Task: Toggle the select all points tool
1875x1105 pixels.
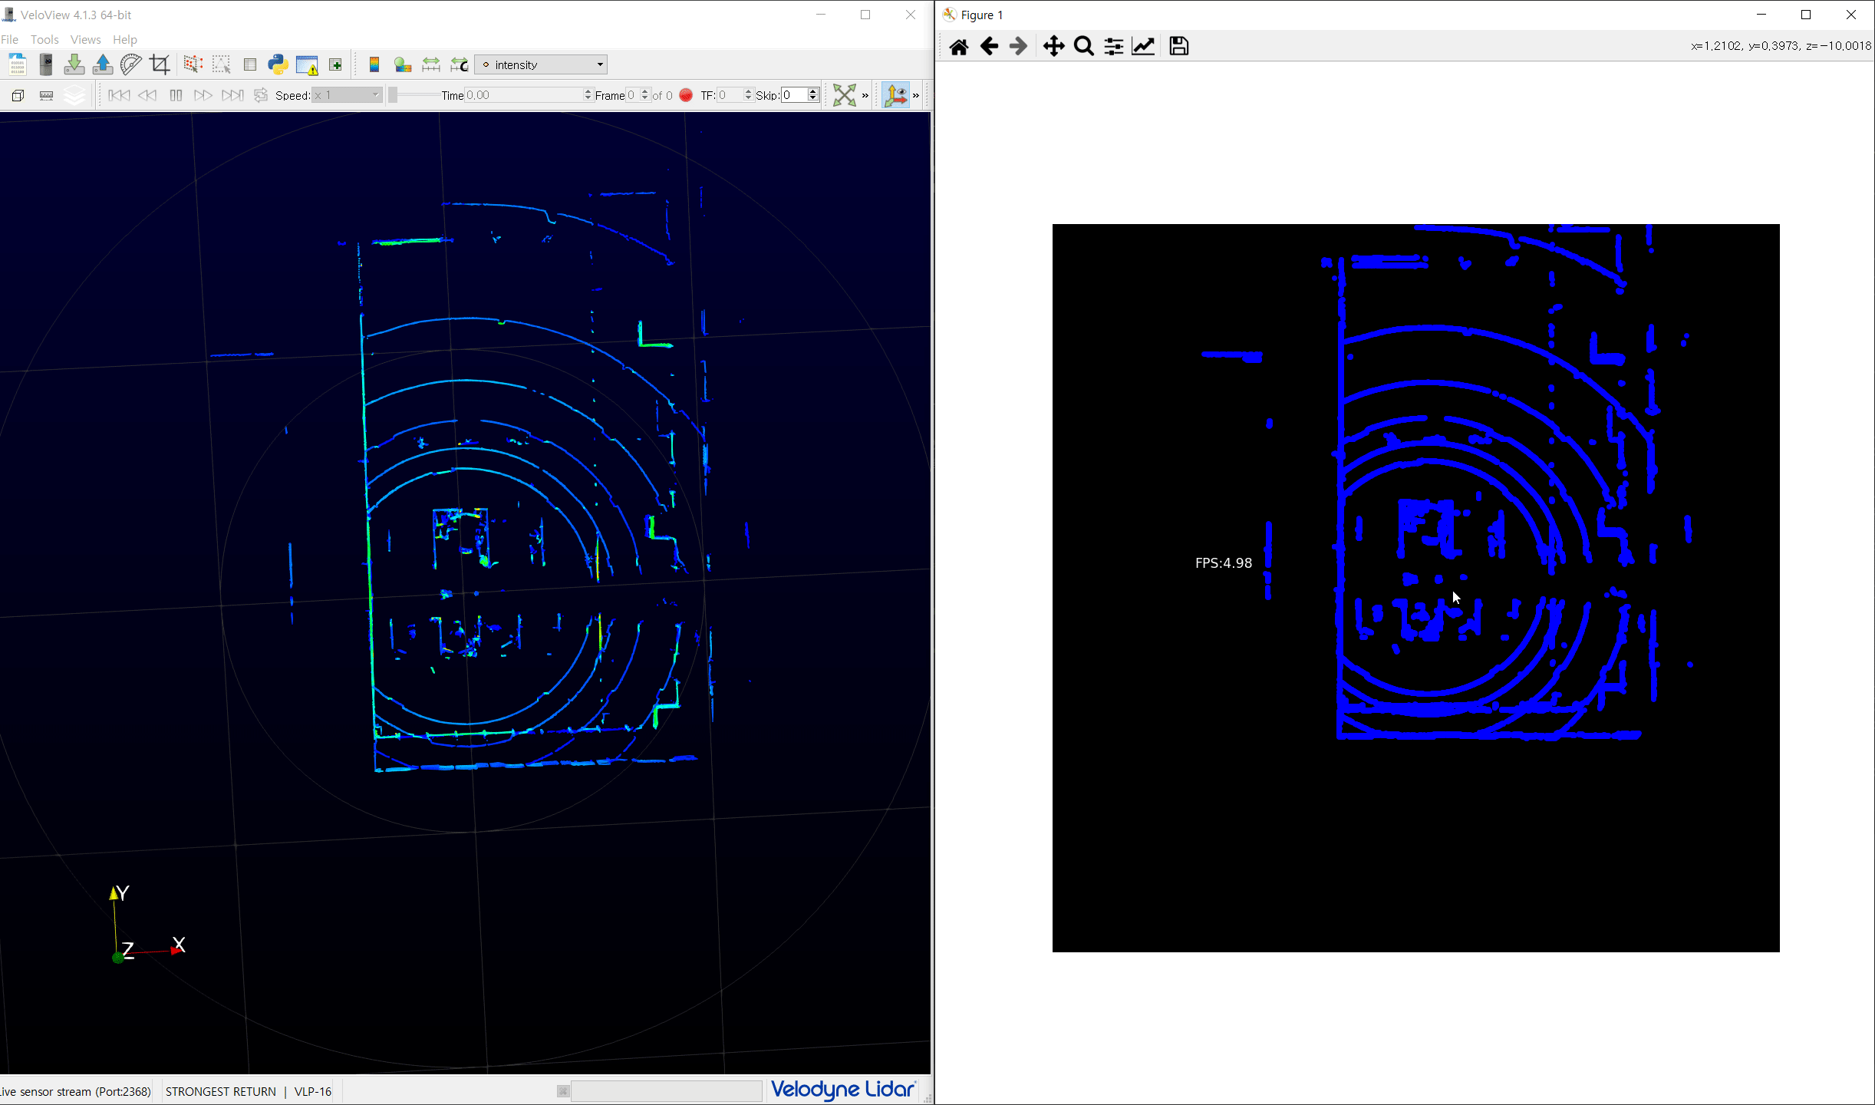Action: point(193,64)
